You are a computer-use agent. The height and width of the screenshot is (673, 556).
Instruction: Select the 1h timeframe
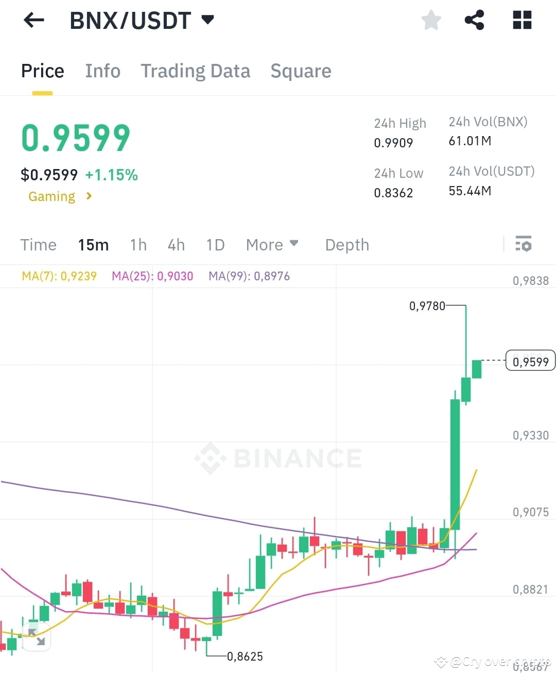point(138,244)
